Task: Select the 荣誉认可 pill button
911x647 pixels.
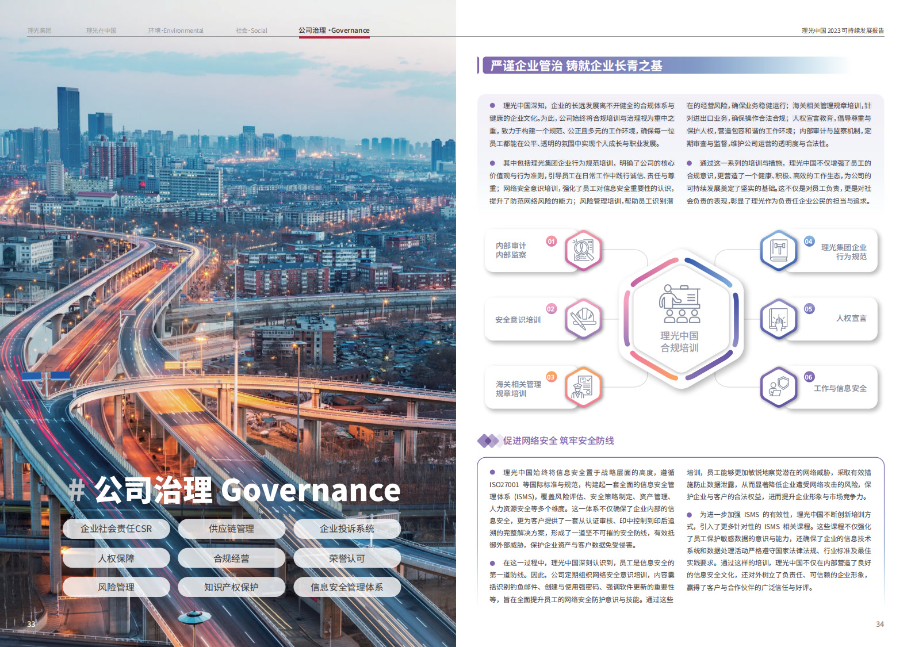Action: [347, 558]
